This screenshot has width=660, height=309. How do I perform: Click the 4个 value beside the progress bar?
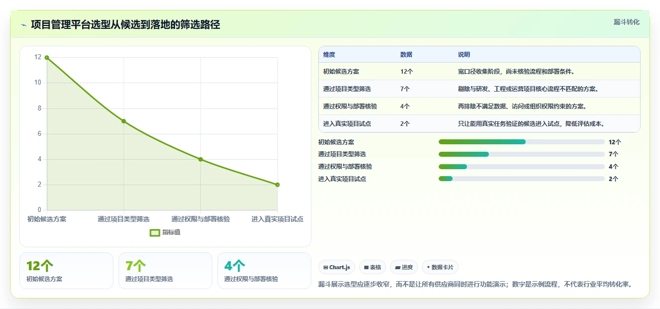pyautogui.click(x=614, y=167)
